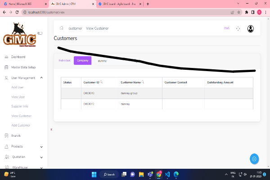Viewport: 270px width, 180px height.
Task: Collapse the User Management menu
Action: pyautogui.click(x=41, y=78)
